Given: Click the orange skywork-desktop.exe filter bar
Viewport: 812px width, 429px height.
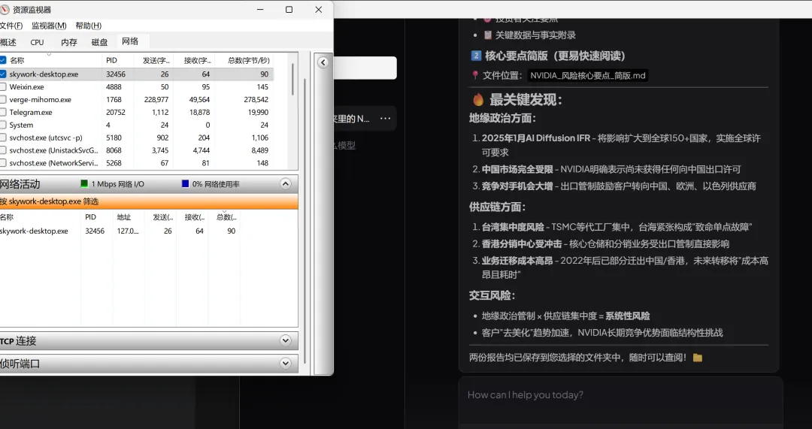Looking at the screenshot, I should [x=149, y=201].
